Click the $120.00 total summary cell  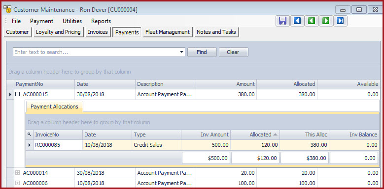255,158
